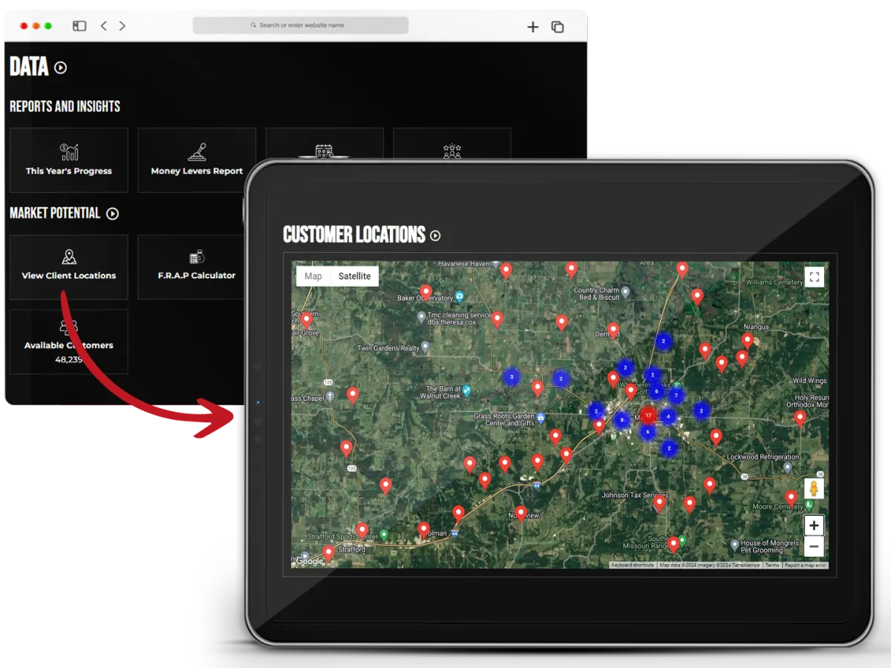The image size is (891, 668).
Task: Zoom in on the map
Action: tap(815, 525)
